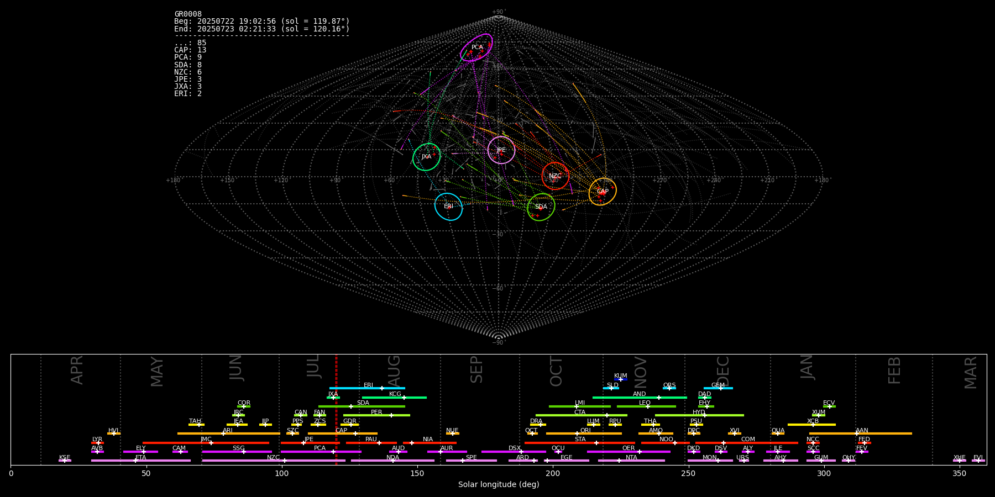995x497 pixels.
Task: Click the URS shower label in the timeline
Action: (742, 458)
